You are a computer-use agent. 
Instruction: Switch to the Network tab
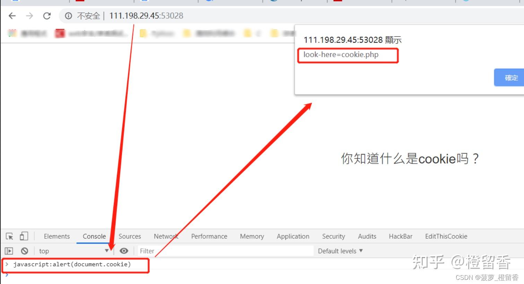tap(166, 236)
